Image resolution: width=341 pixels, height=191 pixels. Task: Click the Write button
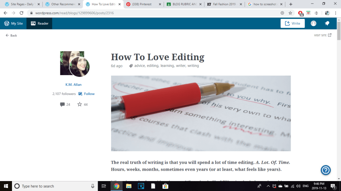click(292, 24)
